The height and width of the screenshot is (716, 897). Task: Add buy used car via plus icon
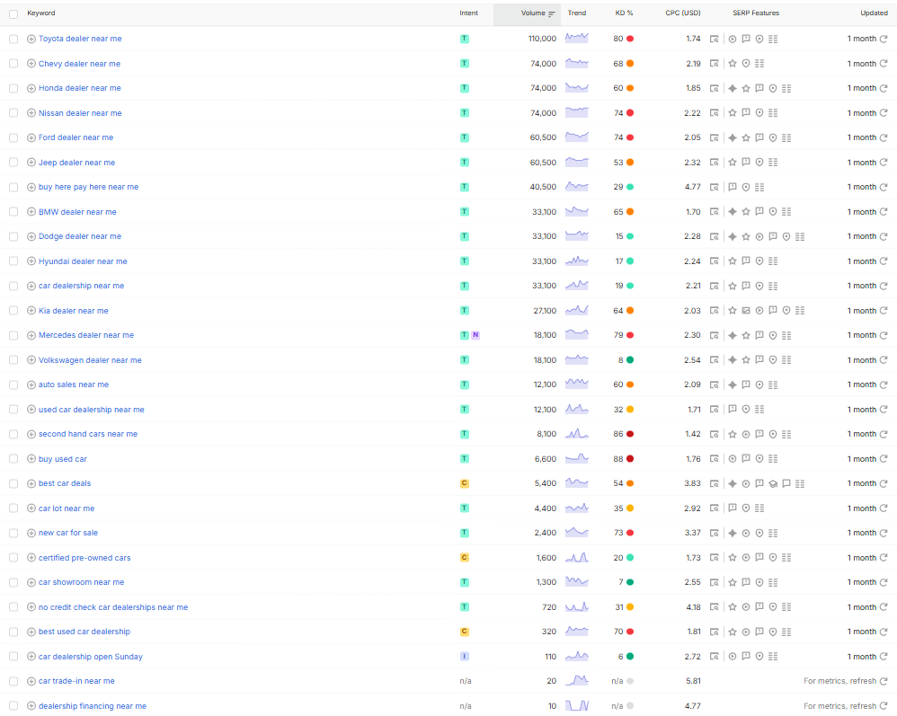[31, 459]
